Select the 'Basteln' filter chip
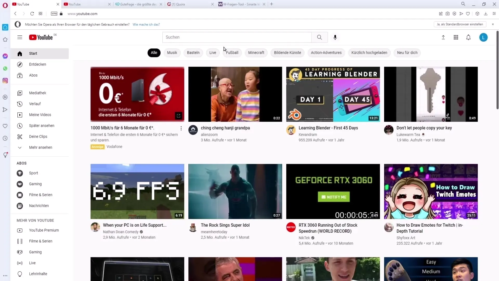The height and width of the screenshot is (281, 499). [193, 53]
